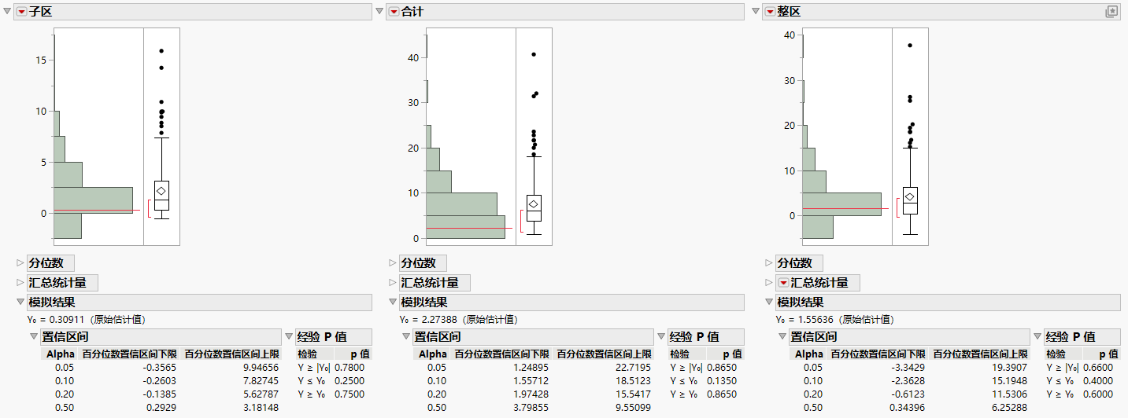Click the star favorites icon in 整区 header

coord(1111,12)
